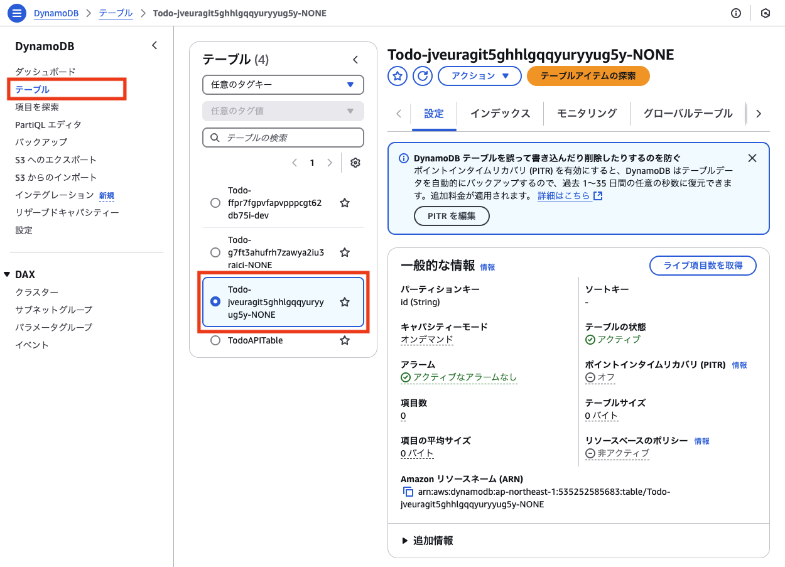Collapse the DAX sidebar section
This screenshot has width=785, height=567.
point(8,274)
